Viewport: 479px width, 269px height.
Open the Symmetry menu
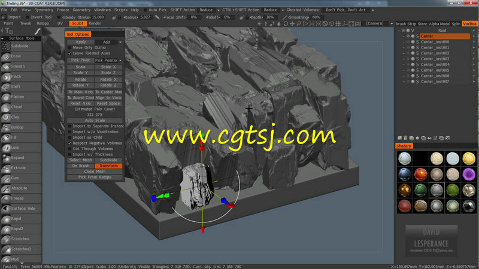pos(44,10)
